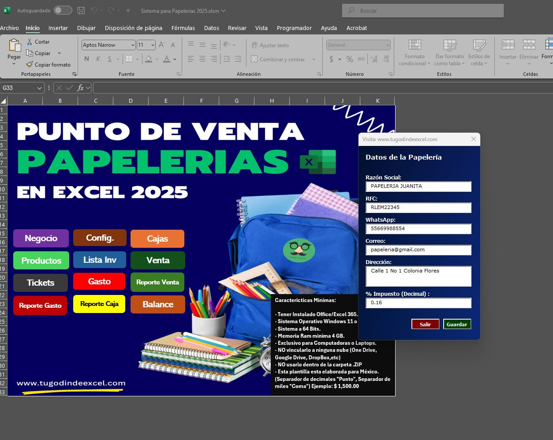Screen dimensions: 553x440
Task: Click the Cortar scissors icon
Action: [x=30, y=41]
